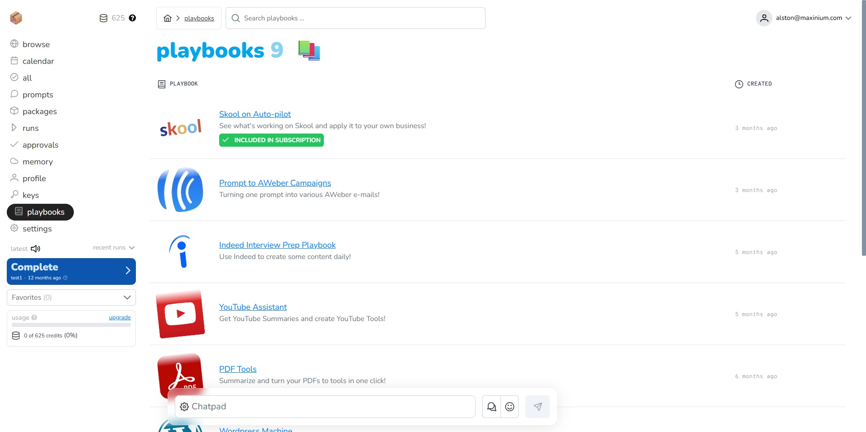866x432 pixels.
Task: Click the usage help question icon
Action: click(x=34, y=318)
